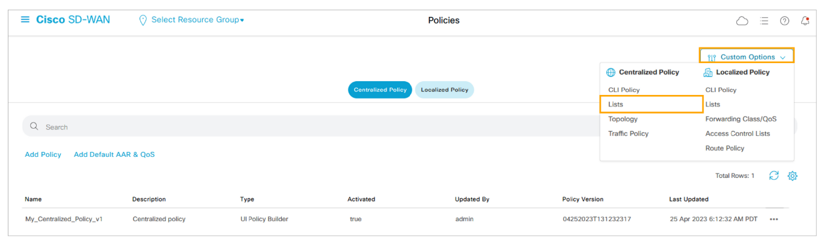Click the cloud status icon
This screenshot has width=830, height=244.
tap(742, 21)
